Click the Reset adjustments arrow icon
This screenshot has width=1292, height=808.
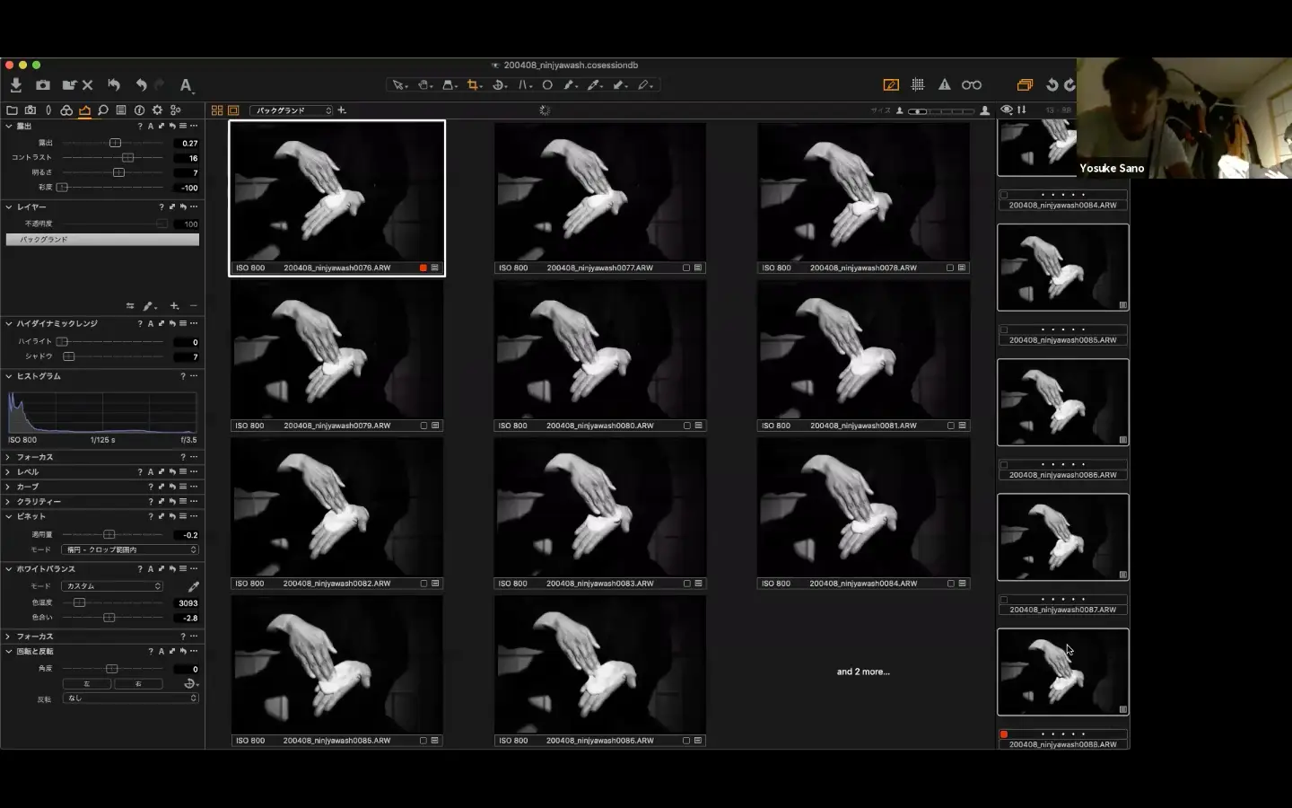(x=114, y=85)
